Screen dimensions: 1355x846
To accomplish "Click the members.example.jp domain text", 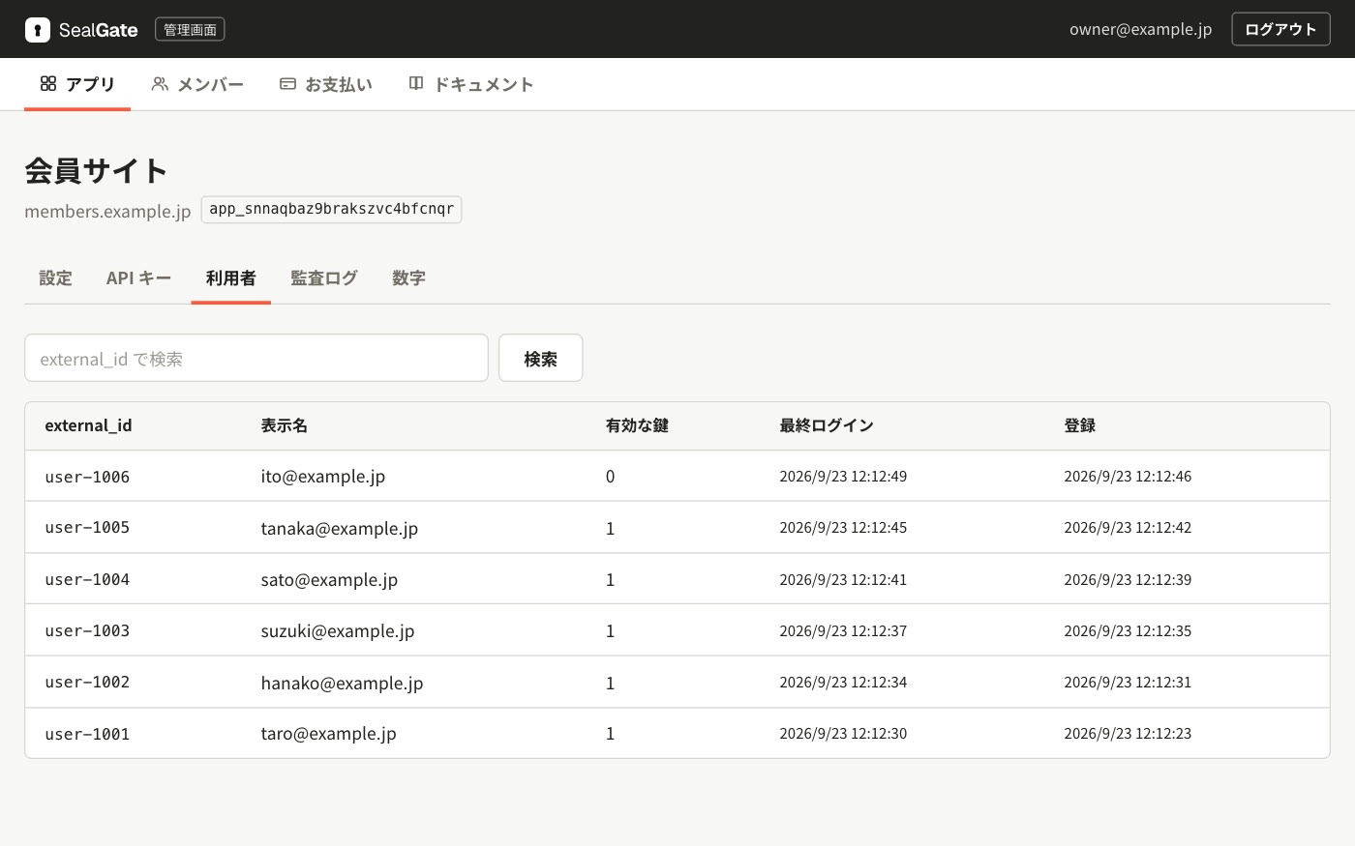I will [x=107, y=211].
